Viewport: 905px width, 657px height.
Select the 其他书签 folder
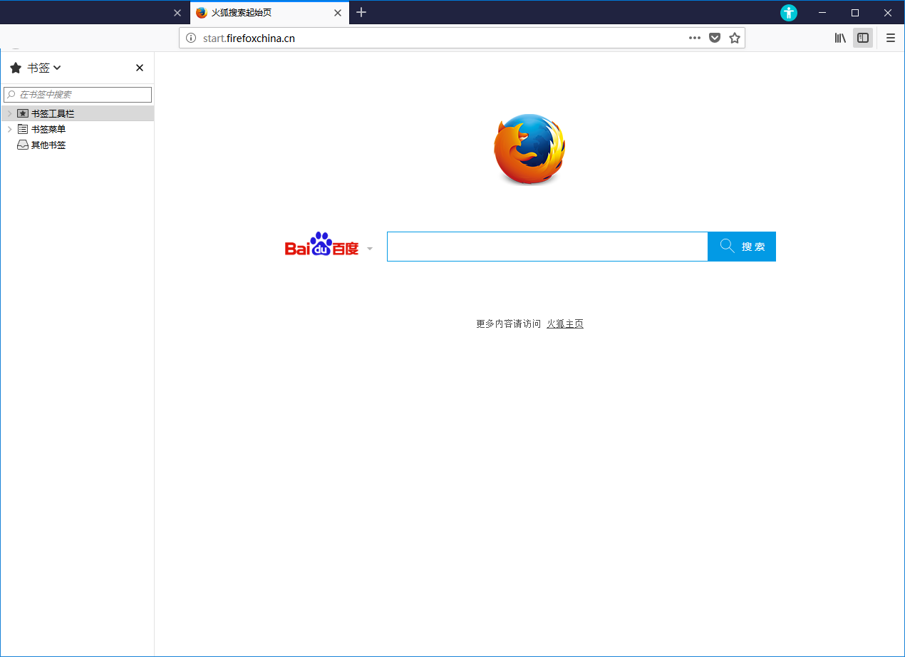tap(77, 145)
